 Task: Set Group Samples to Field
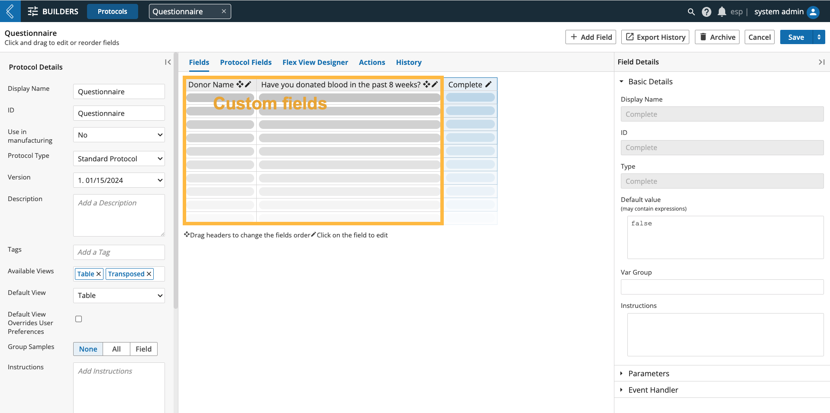[144, 349]
